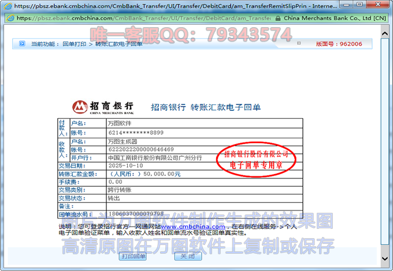Screen dimensions: 393x271
Task: Select the 转账汇款电子回单 breadcrumb item
Action: (x=118, y=44)
